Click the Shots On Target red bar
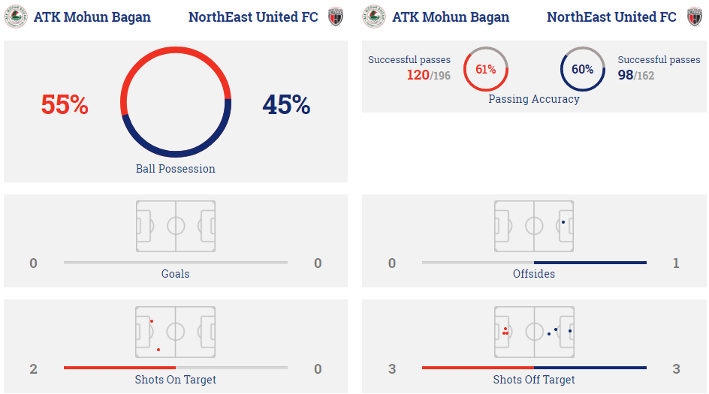The height and width of the screenshot is (394, 709). click(119, 368)
